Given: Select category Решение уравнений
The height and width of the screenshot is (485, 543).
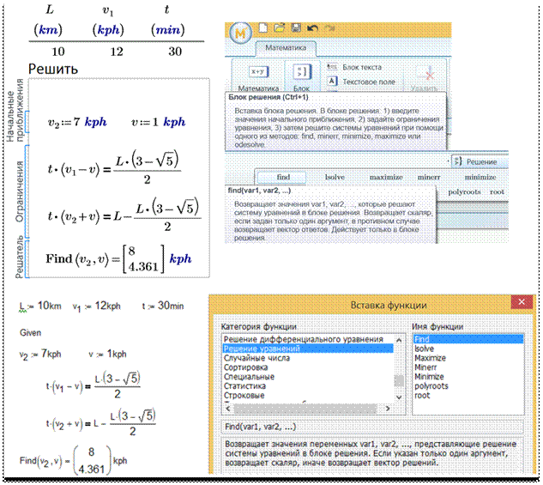Looking at the screenshot, I should pyautogui.click(x=307, y=349).
